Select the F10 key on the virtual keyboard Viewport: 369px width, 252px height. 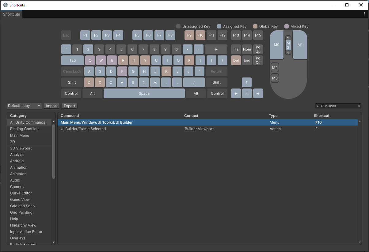200,35
